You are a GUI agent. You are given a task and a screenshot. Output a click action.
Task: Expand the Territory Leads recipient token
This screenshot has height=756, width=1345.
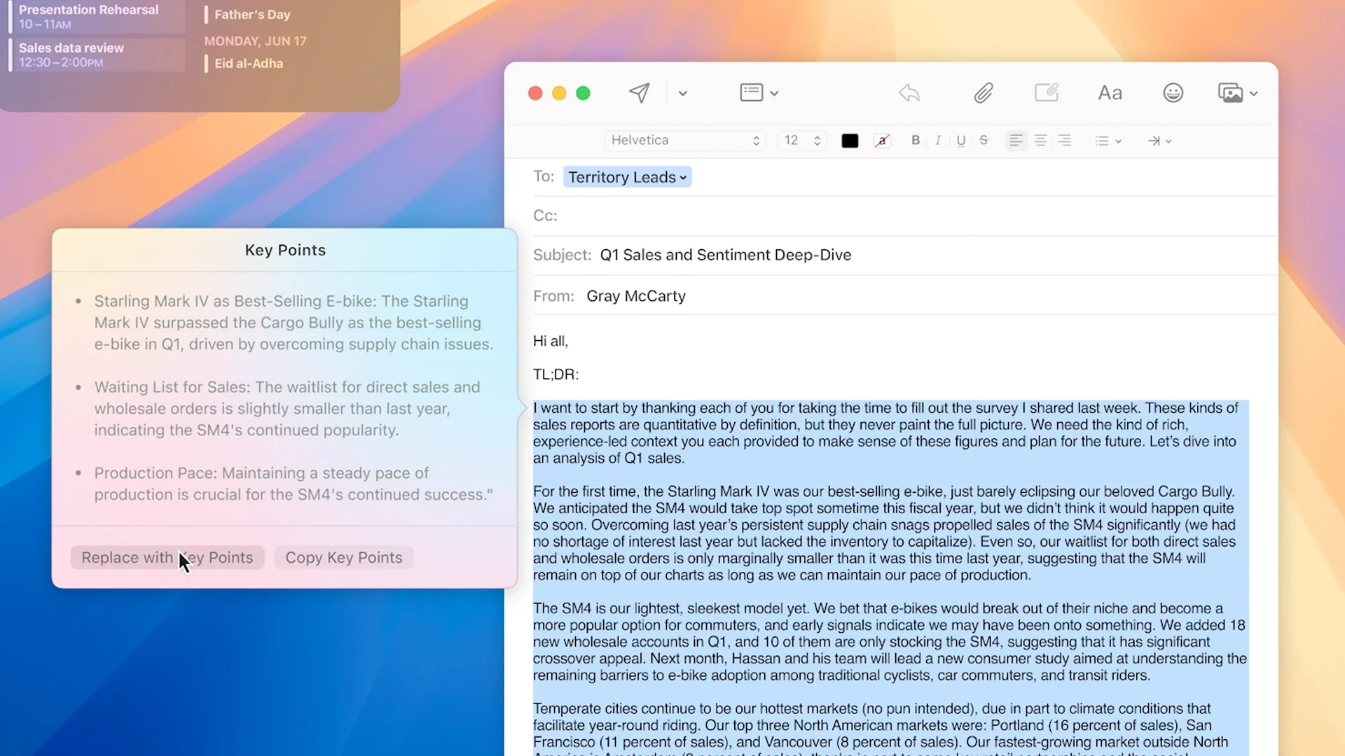tap(627, 177)
